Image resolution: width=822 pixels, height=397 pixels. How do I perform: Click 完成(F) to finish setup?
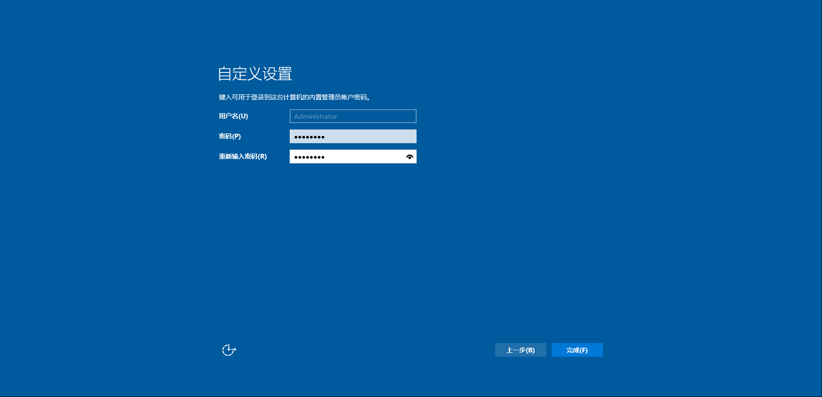[x=576, y=349]
